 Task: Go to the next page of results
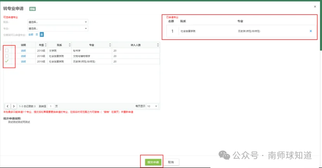click(x=14, y=106)
